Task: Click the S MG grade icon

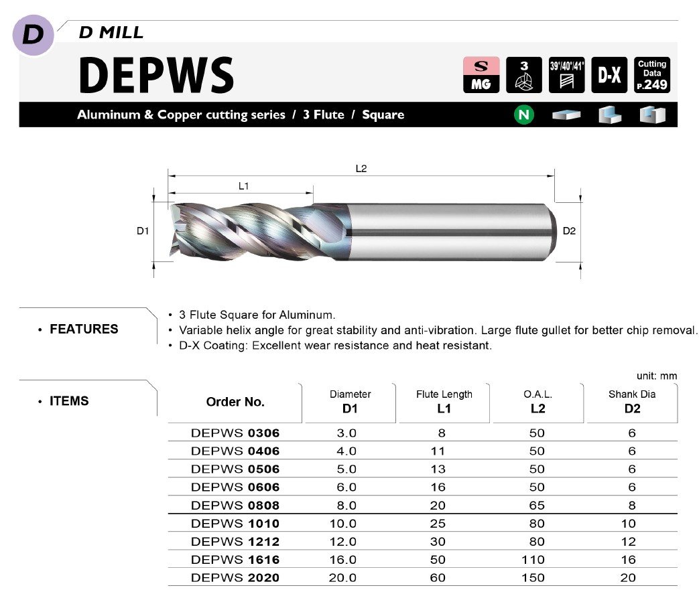Action: click(481, 75)
